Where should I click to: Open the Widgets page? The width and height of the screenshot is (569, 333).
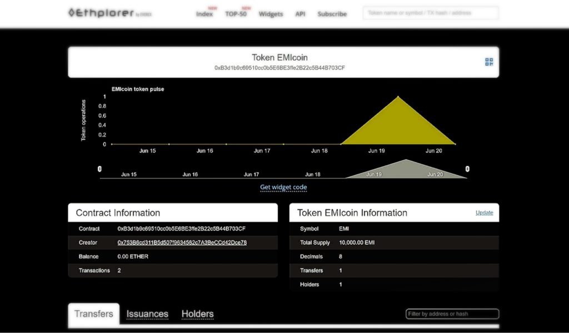271,14
